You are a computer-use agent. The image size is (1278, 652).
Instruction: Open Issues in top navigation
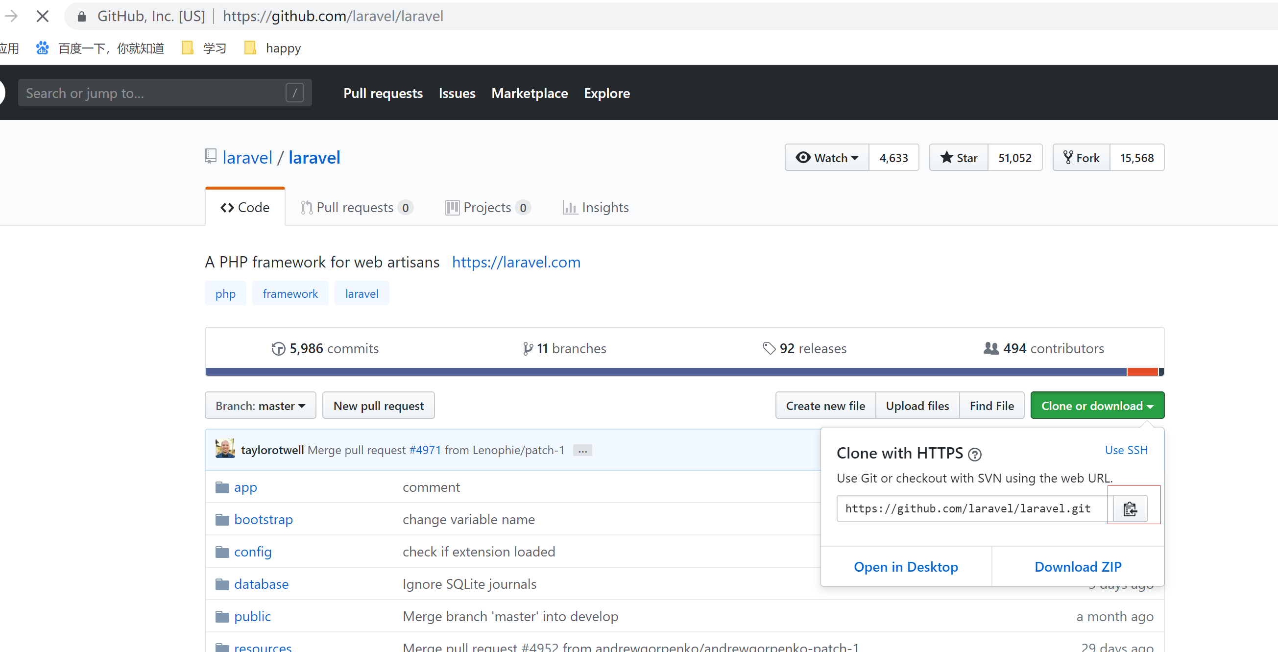click(x=457, y=93)
